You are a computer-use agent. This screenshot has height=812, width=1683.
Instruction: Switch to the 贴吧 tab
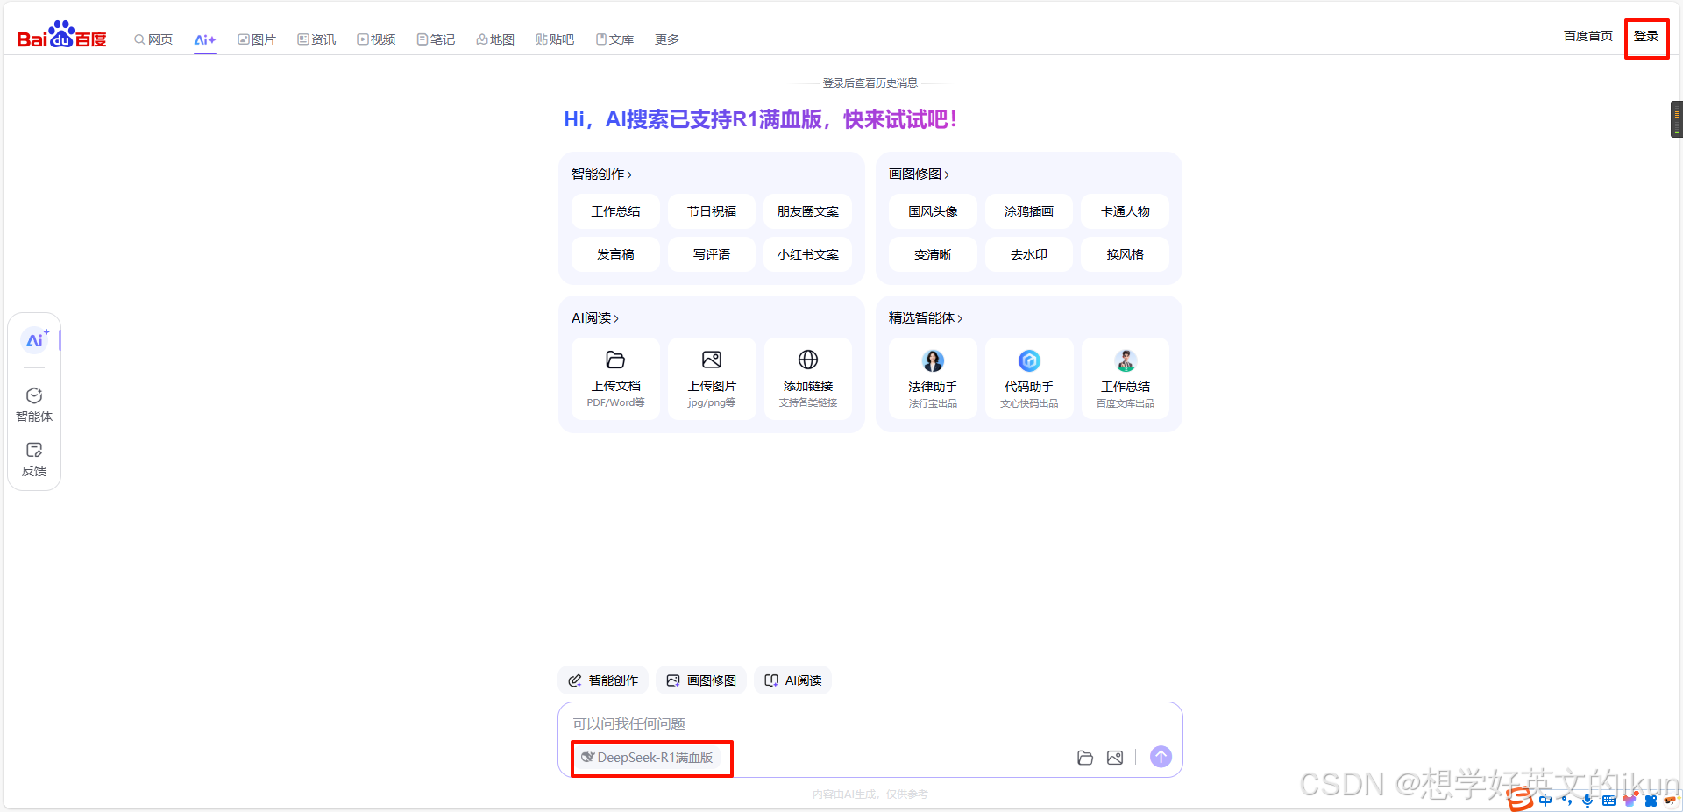(555, 39)
